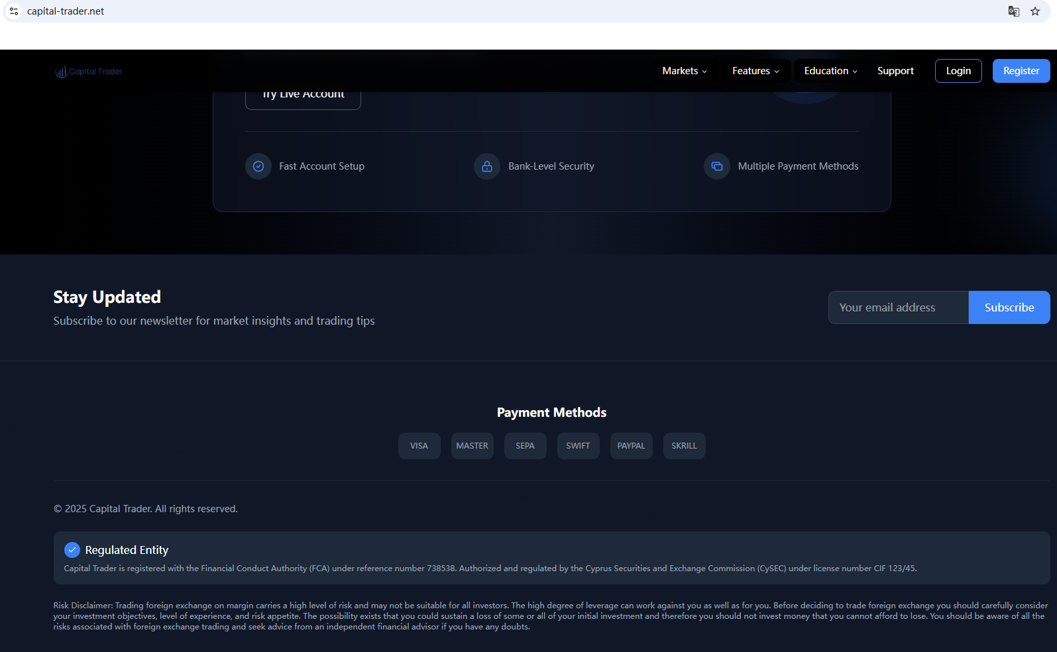Select the VISA payment method badge
Image resolution: width=1057 pixels, height=652 pixels.
pyautogui.click(x=419, y=446)
